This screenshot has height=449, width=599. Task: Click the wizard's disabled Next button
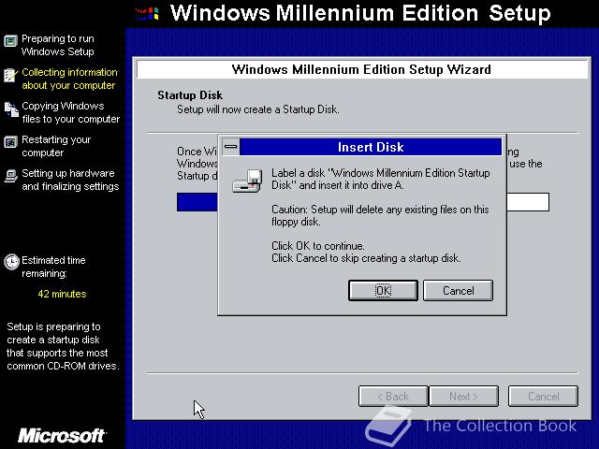pos(463,397)
